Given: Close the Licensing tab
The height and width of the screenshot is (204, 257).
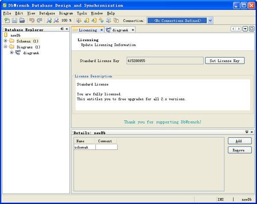Looking at the screenshot, I should pyautogui.click(x=102, y=30).
